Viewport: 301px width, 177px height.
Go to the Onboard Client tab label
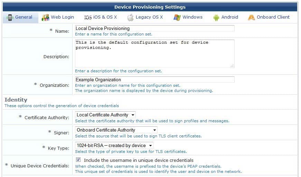[x=273, y=17]
